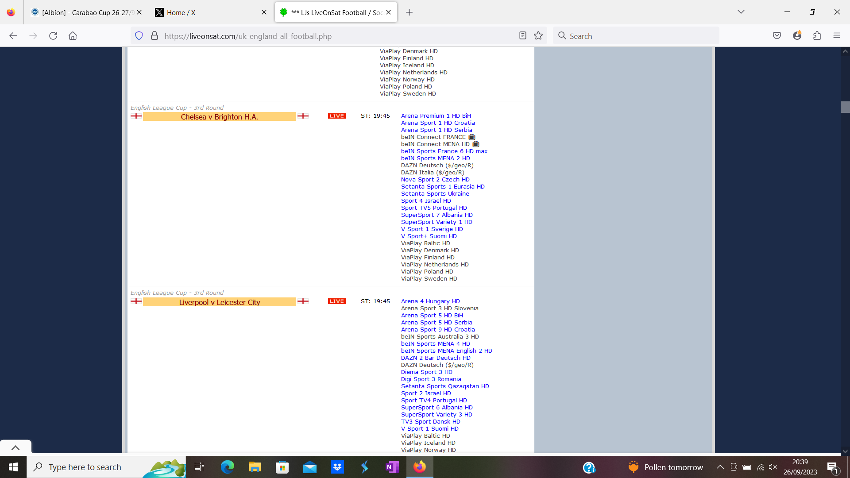Open Microsoft Store from the taskbar

282,467
